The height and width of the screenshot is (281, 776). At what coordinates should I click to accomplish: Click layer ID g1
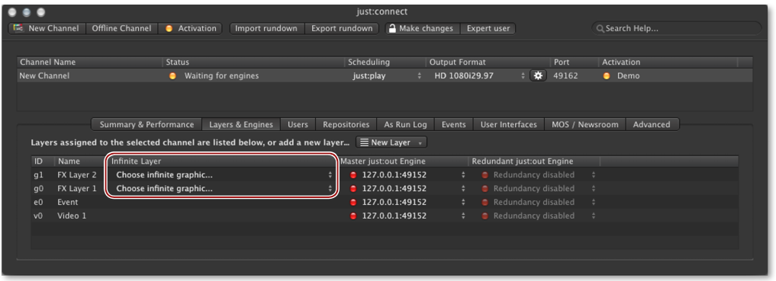(38, 175)
